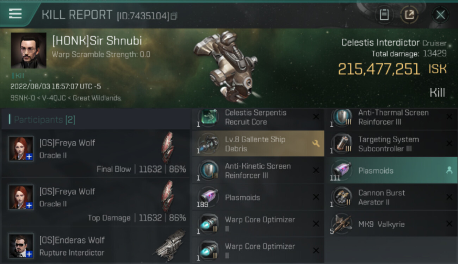Image resolution: width=458 pixels, height=264 pixels.
Task: Open the hamburger menu in top-left corner
Action: [15, 14]
